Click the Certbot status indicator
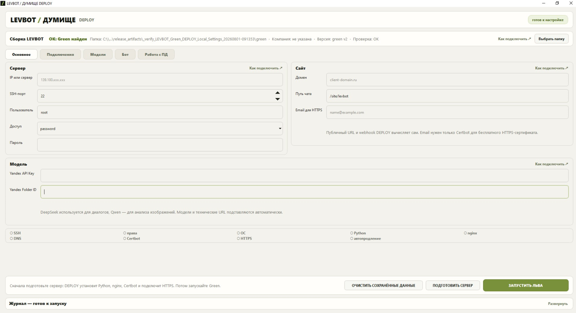 point(131,239)
